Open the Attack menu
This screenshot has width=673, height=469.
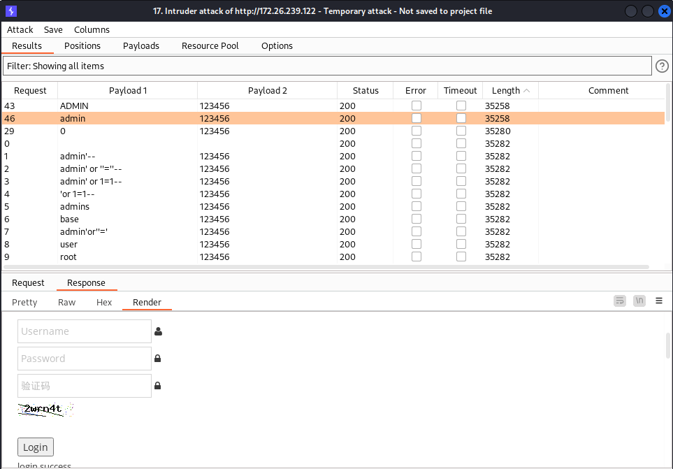tap(20, 29)
